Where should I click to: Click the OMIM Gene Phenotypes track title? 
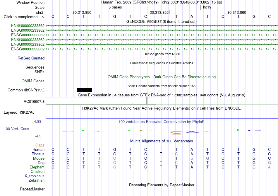162,77
